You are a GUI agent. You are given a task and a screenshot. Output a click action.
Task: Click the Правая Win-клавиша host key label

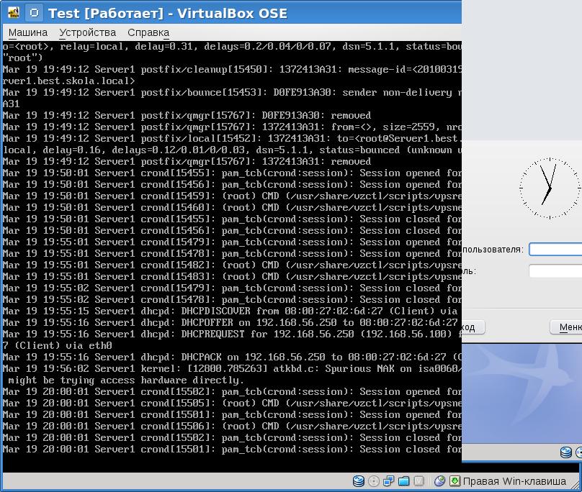(514, 481)
